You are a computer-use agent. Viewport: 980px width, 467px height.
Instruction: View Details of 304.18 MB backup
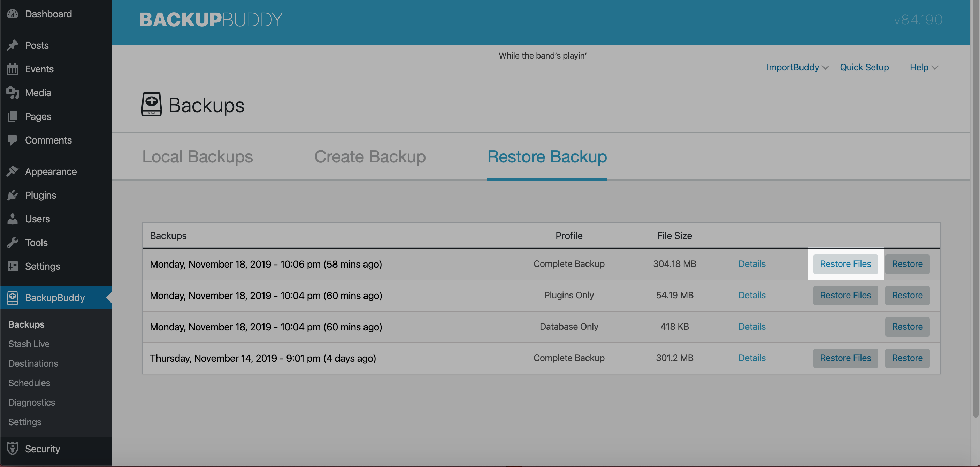click(752, 264)
